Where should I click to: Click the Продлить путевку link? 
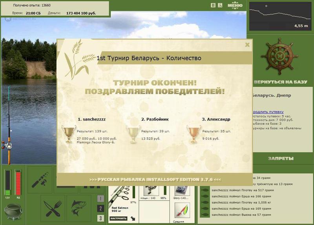[268, 112]
